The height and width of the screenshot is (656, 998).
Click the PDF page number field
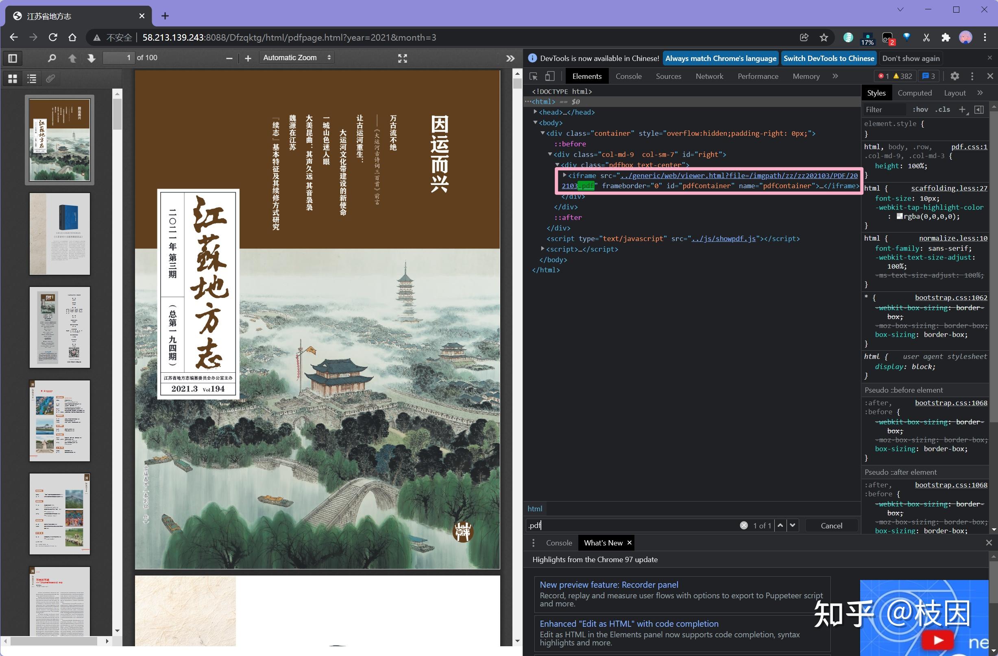[x=119, y=58]
